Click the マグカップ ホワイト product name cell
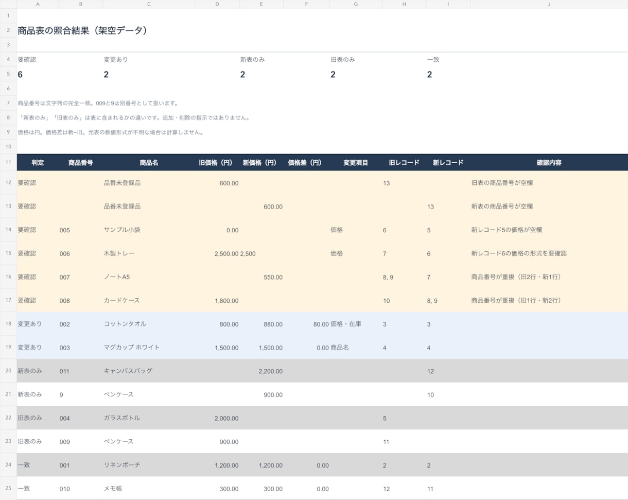The width and height of the screenshot is (628, 500). click(x=149, y=348)
